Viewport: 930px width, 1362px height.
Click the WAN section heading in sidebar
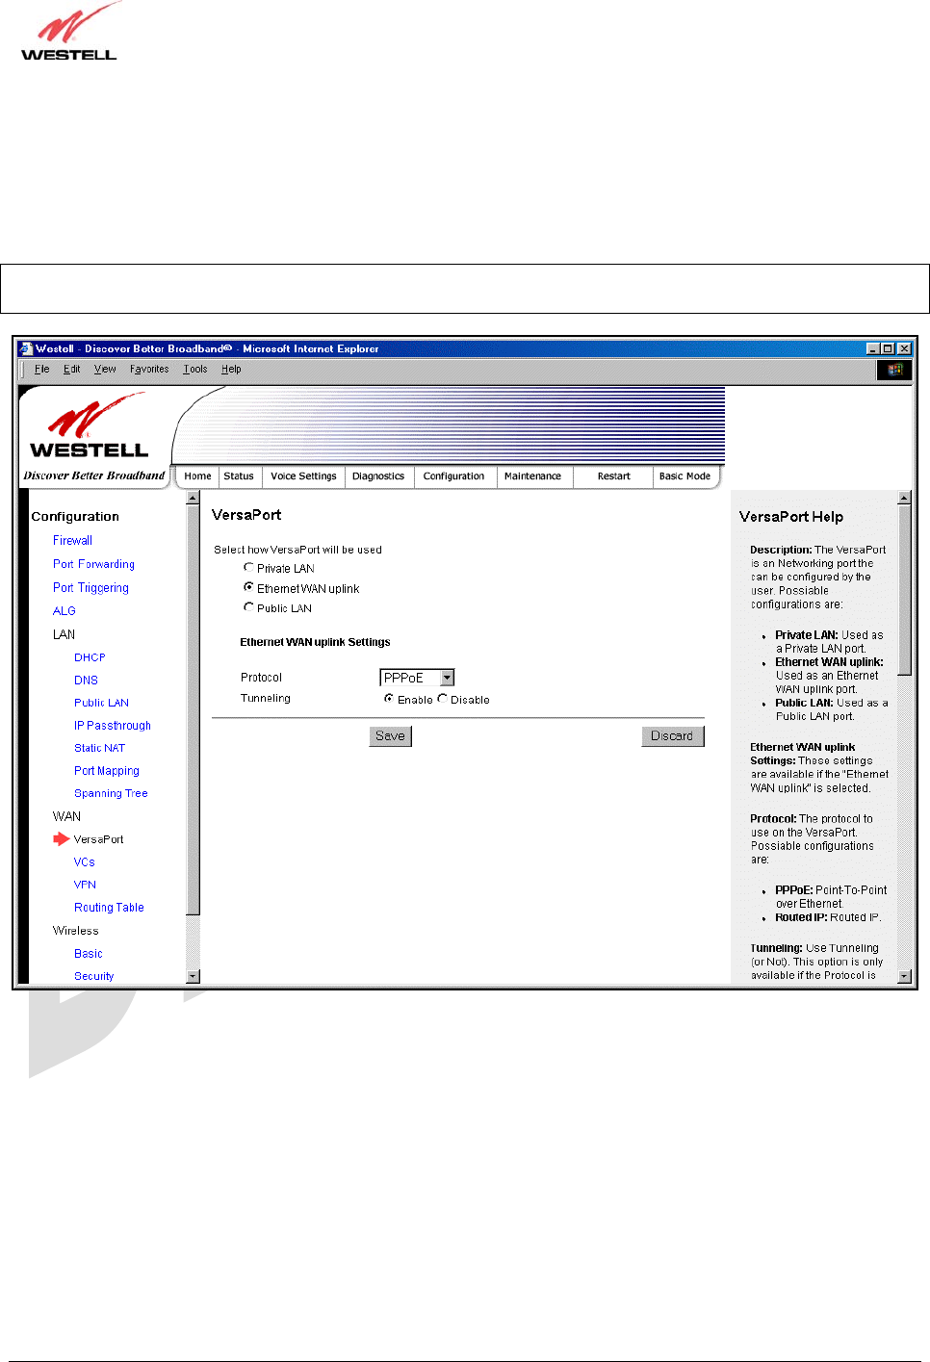coord(66,816)
